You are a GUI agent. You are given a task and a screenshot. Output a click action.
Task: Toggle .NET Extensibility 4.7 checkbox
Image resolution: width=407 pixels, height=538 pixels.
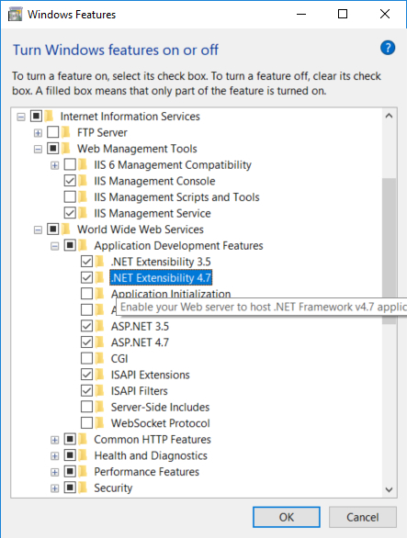87,277
